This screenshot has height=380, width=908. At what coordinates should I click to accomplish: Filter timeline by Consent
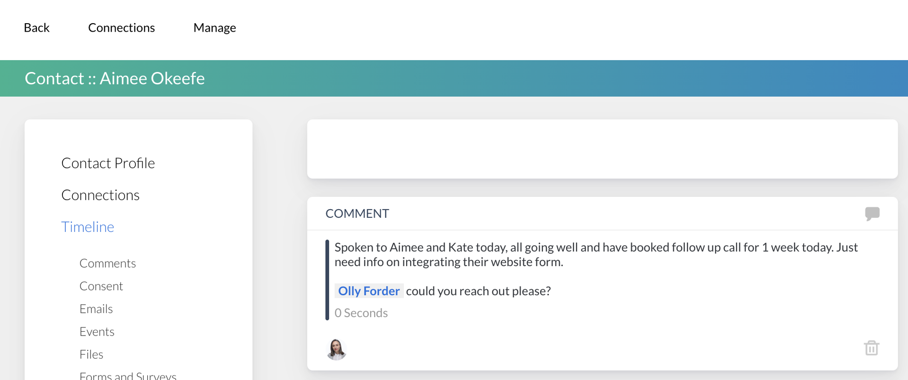point(101,286)
